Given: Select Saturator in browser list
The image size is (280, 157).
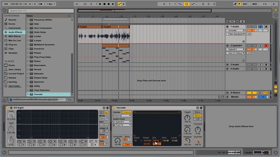Looking at the screenshot, I should (x=39, y=74).
